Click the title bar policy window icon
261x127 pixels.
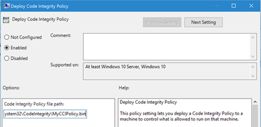(x=7, y=6)
